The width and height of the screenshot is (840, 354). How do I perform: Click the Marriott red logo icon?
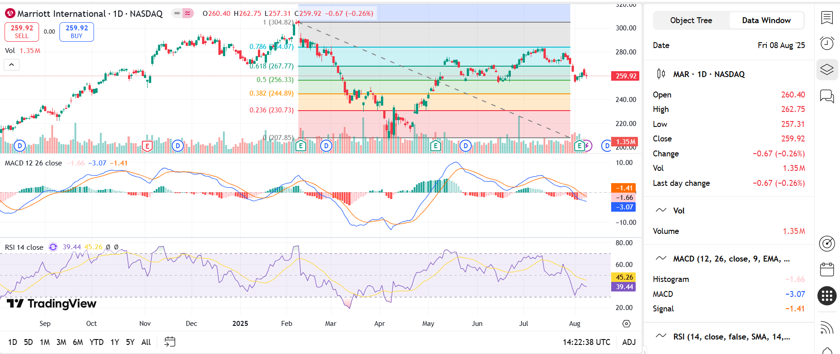pos(10,14)
